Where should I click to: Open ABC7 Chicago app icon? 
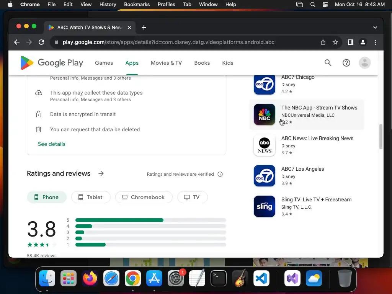pos(264,85)
